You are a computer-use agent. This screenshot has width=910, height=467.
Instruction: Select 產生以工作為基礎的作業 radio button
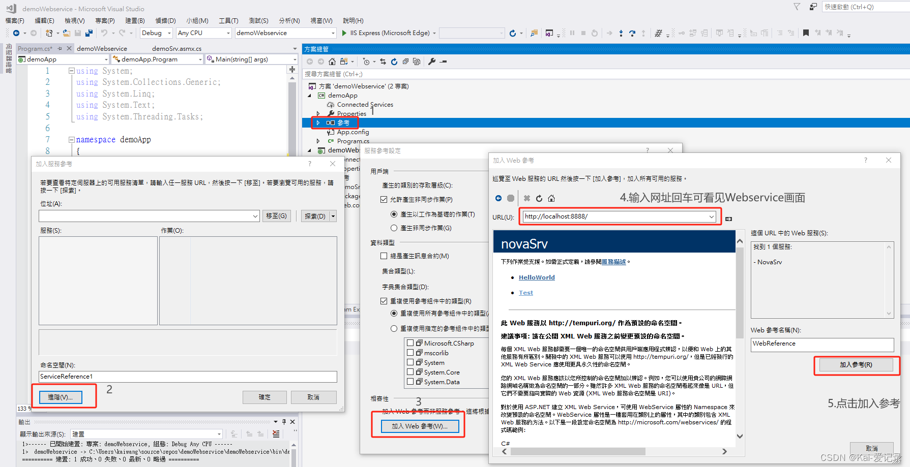(x=394, y=214)
